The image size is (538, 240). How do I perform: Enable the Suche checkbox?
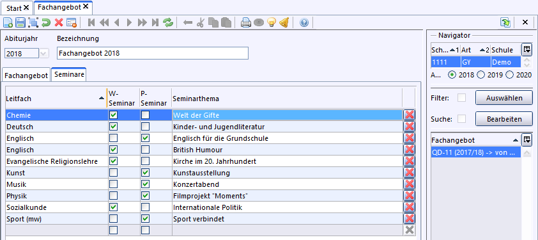point(462,119)
